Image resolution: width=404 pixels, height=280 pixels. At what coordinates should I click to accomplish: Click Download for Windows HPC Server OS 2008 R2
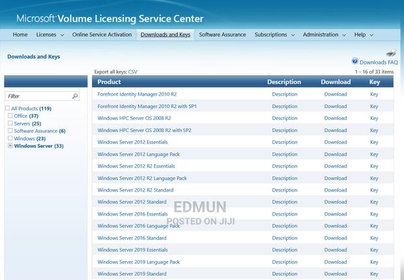coord(336,118)
